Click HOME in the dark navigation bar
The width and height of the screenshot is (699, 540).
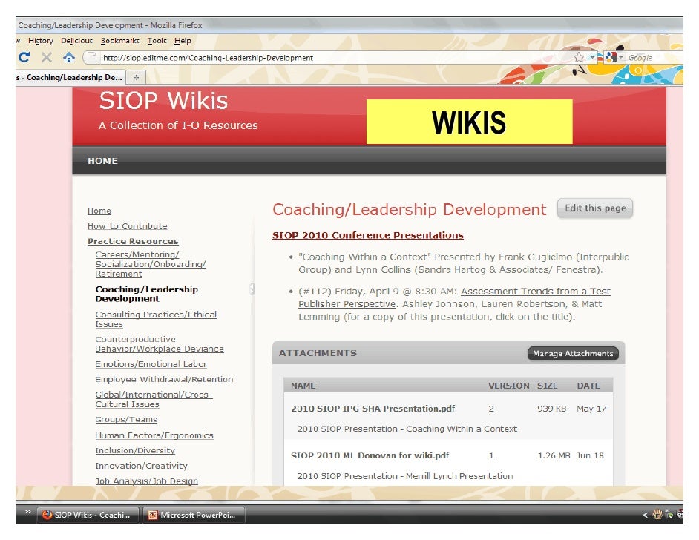click(102, 161)
